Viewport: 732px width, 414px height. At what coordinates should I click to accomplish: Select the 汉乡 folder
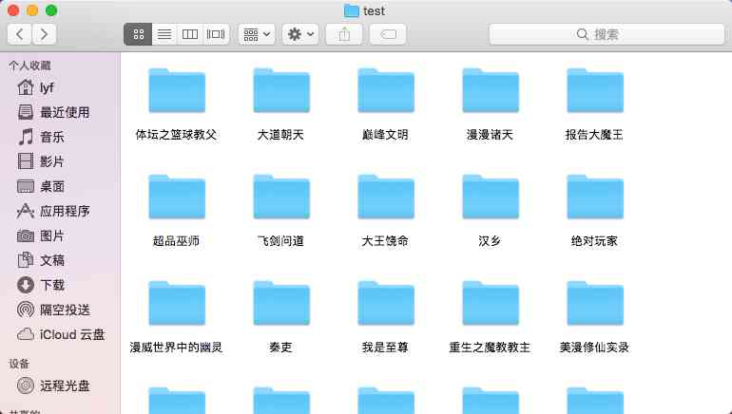491,198
